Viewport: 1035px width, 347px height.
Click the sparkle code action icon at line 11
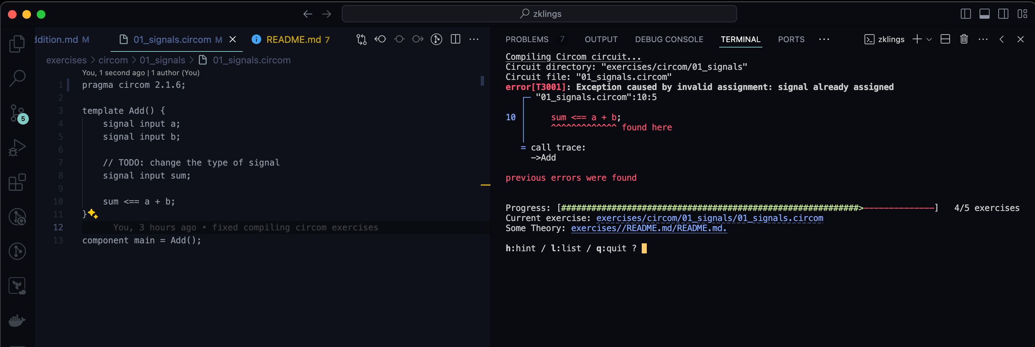pyautogui.click(x=93, y=214)
